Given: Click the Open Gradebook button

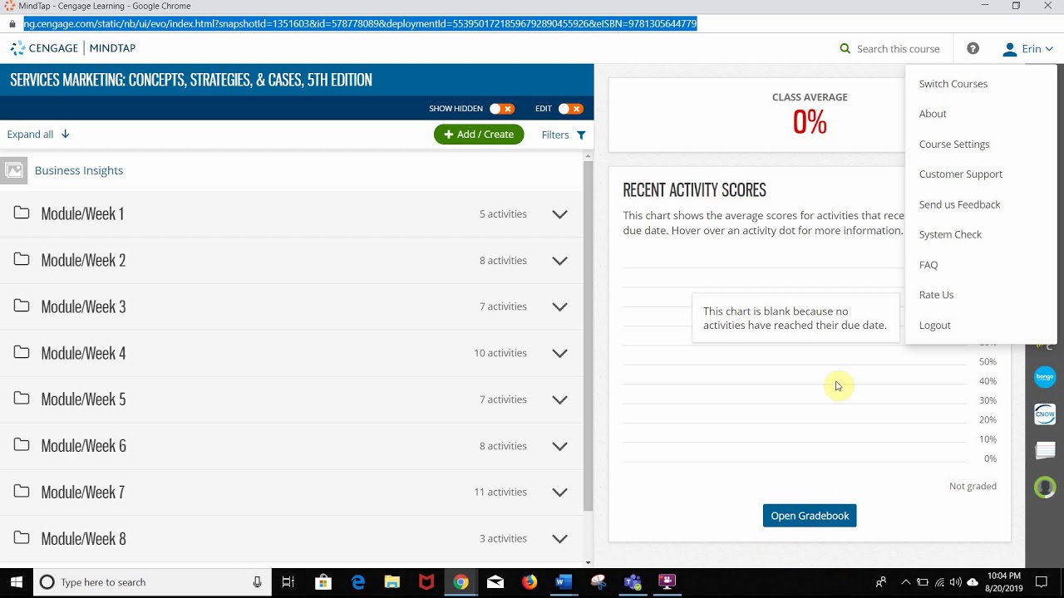Looking at the screenshot, I should pyautogui.click(x=810, y=516).
